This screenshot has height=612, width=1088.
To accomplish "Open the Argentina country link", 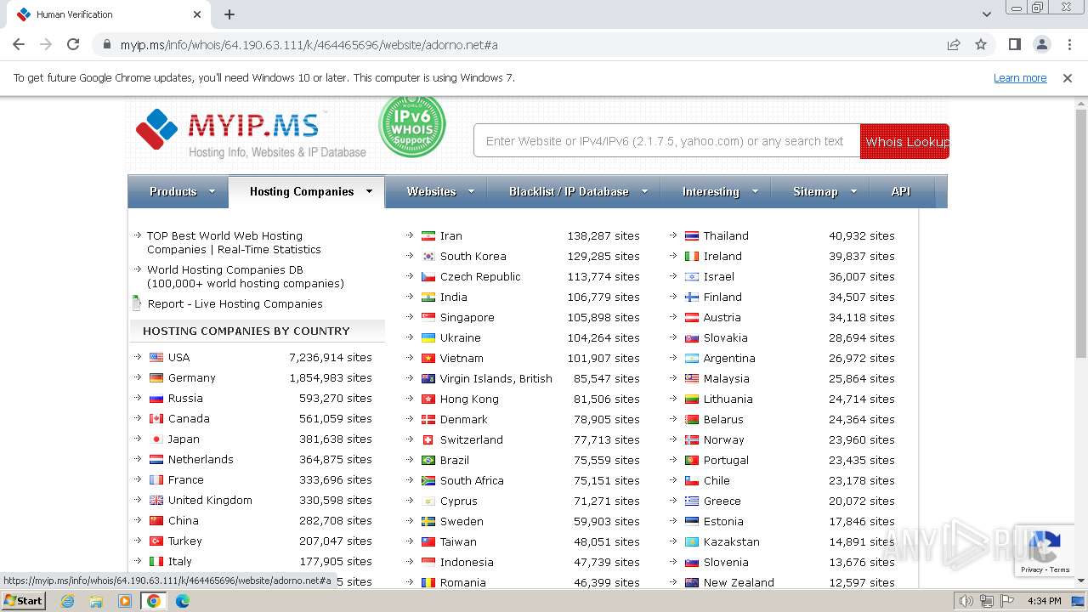I will [729, 359].
